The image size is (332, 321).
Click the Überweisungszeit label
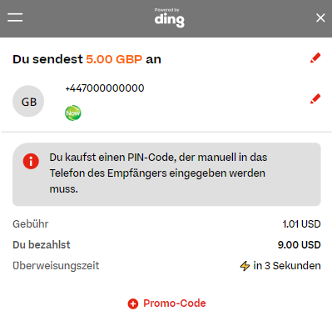click(x=56, y=266)
